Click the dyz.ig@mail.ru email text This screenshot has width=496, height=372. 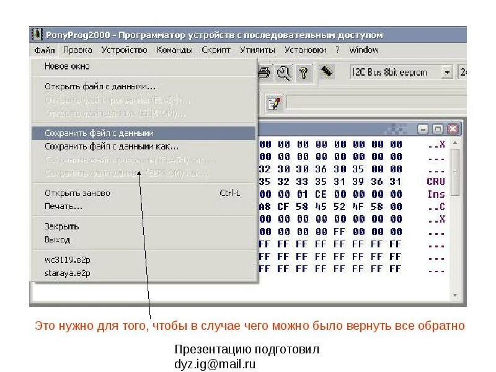point(215,364)
